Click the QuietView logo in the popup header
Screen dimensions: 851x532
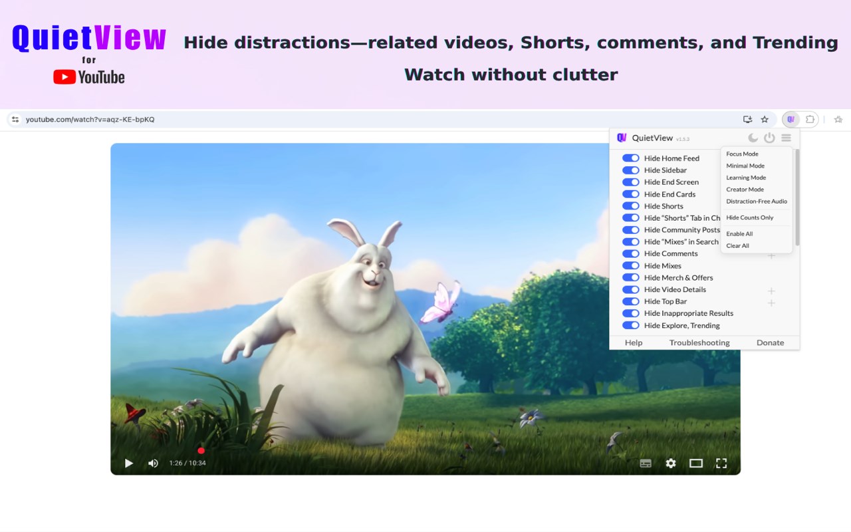[x=622, y=138]
